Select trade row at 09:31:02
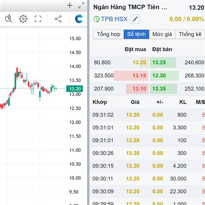 [147, 115]
